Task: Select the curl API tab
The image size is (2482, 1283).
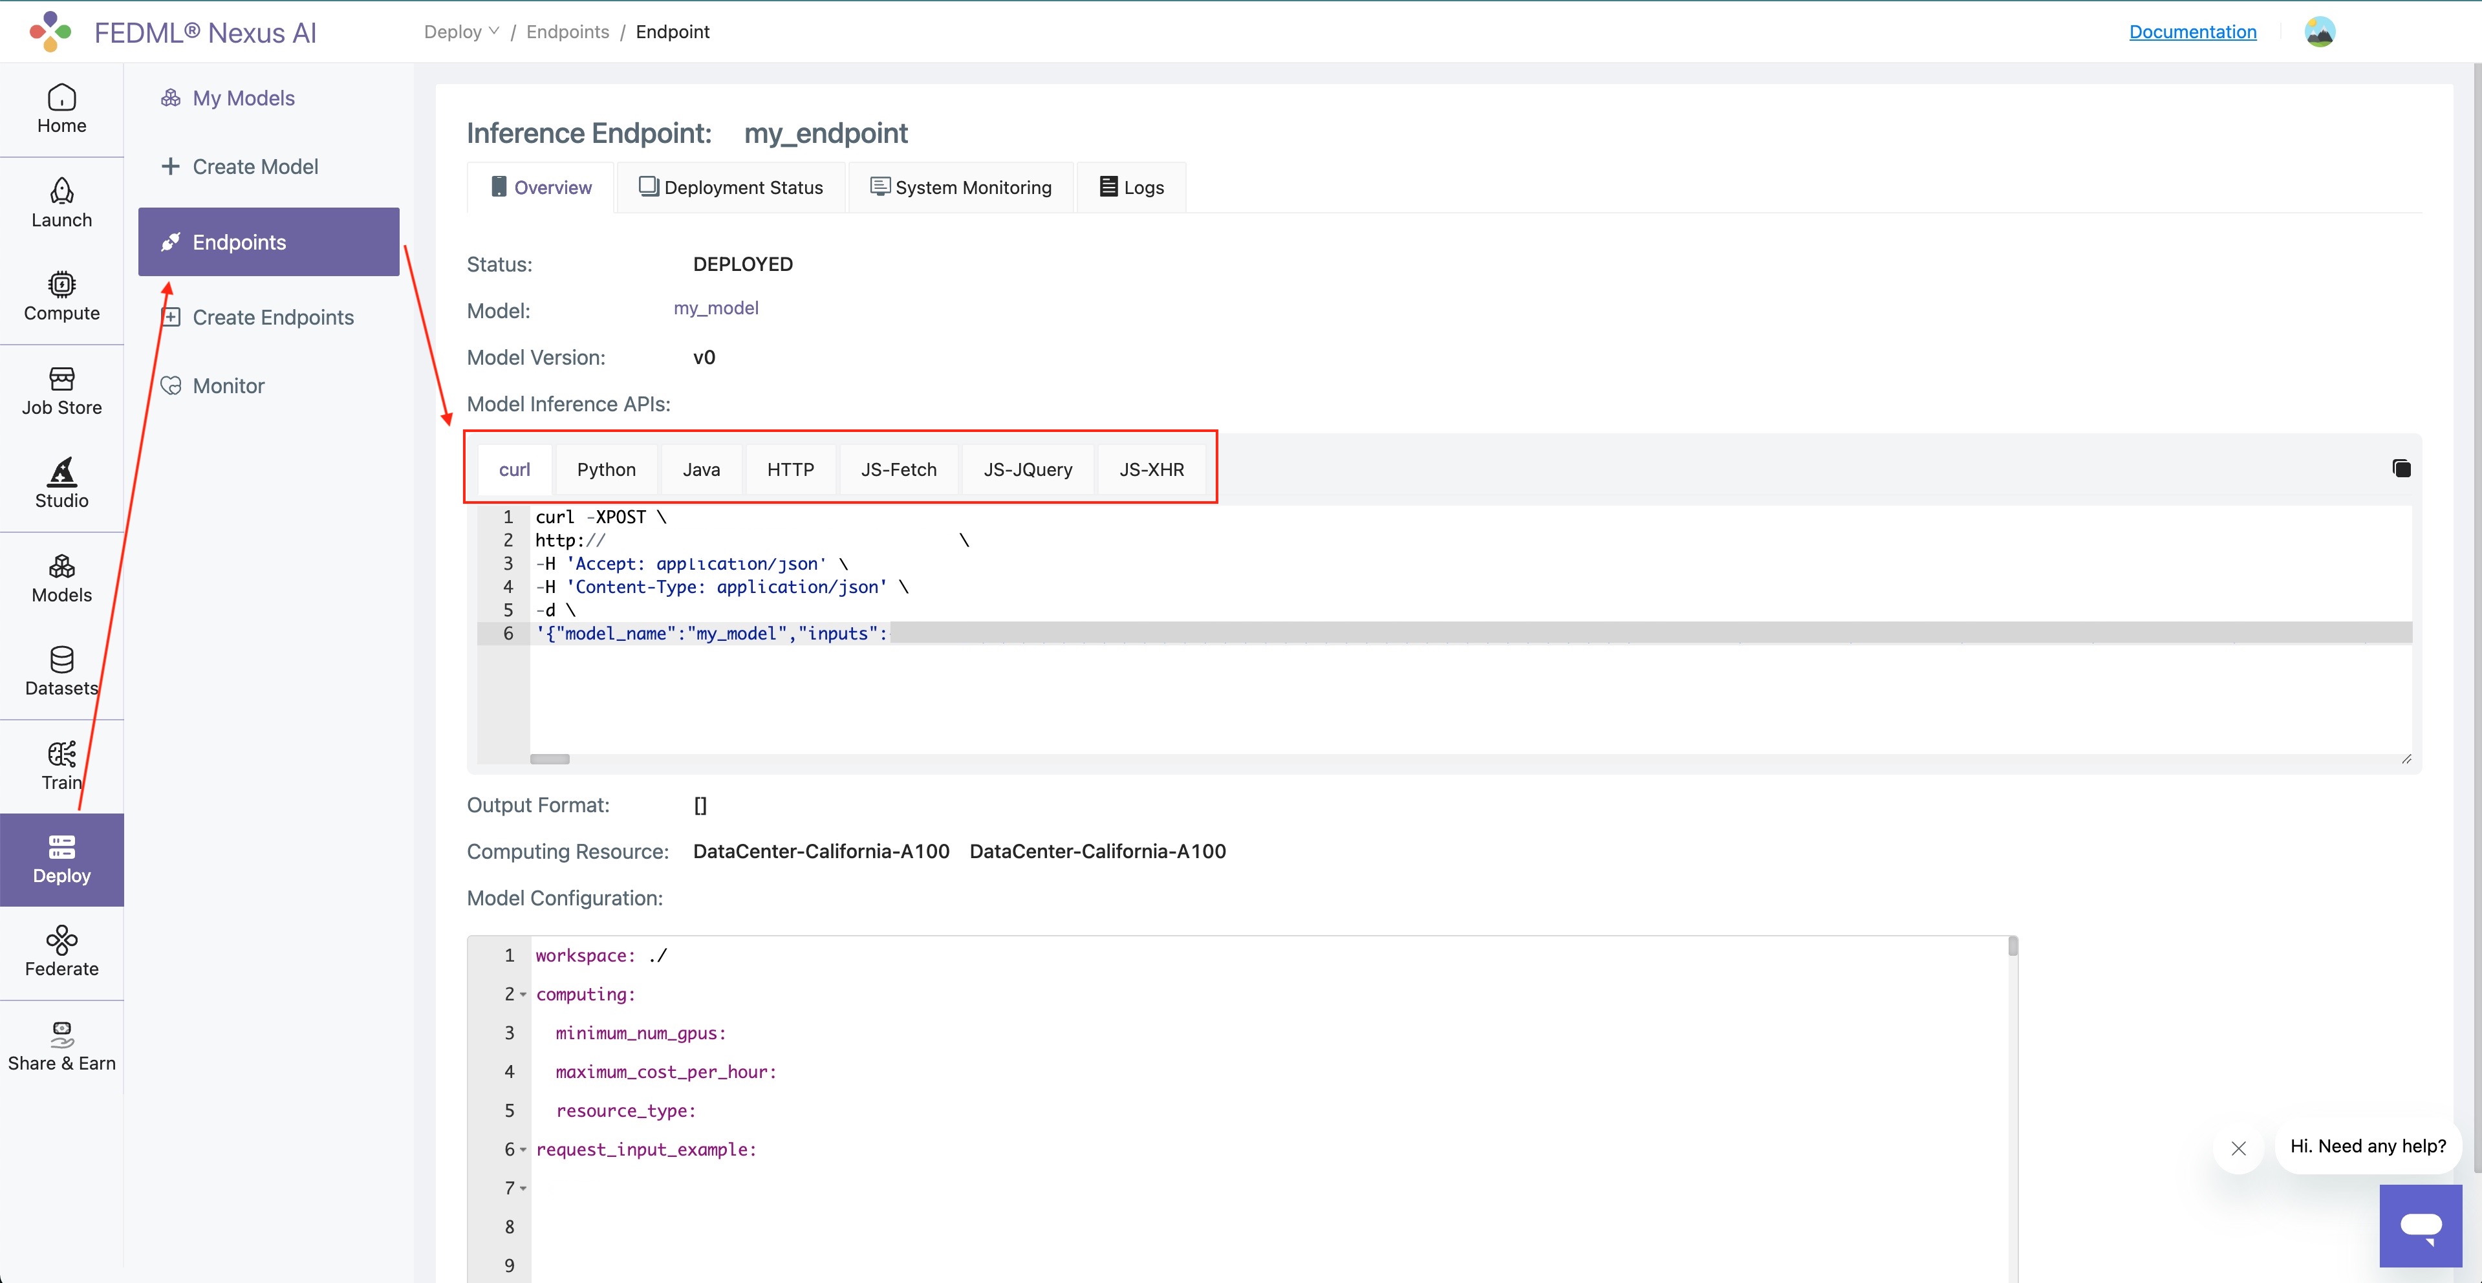Action: click(515, 469)
